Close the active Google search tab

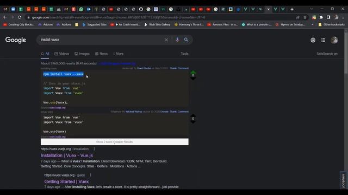coord(268,9)
